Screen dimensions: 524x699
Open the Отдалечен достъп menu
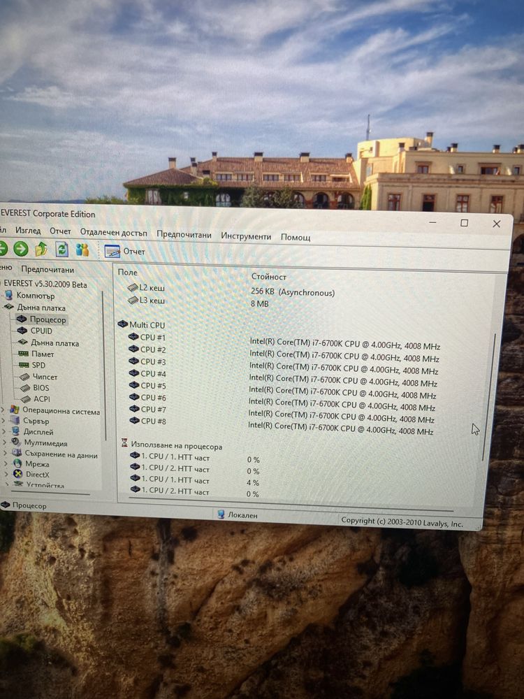pos(114,232)
